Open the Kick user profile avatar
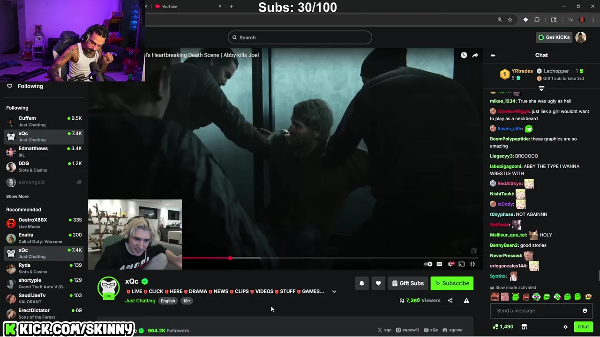Image resolution: width=600 pixels, height=337 pixels. [x=581, y=37]
